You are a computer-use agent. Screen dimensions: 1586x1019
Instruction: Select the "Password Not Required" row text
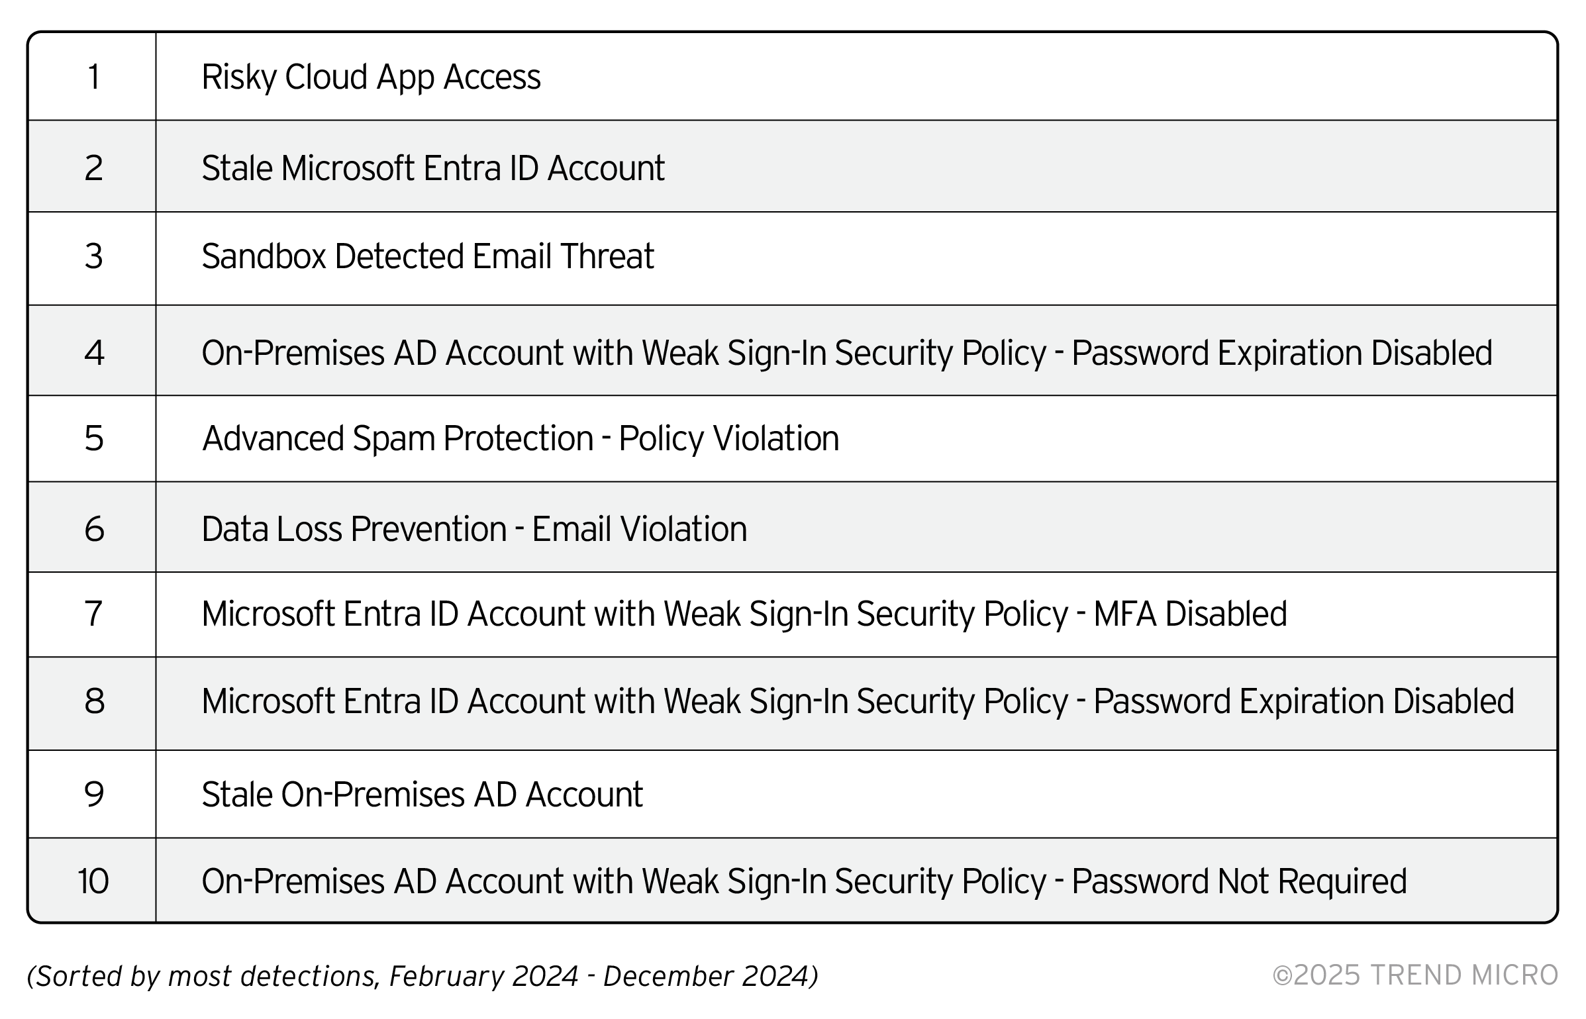tap(804, 881)
